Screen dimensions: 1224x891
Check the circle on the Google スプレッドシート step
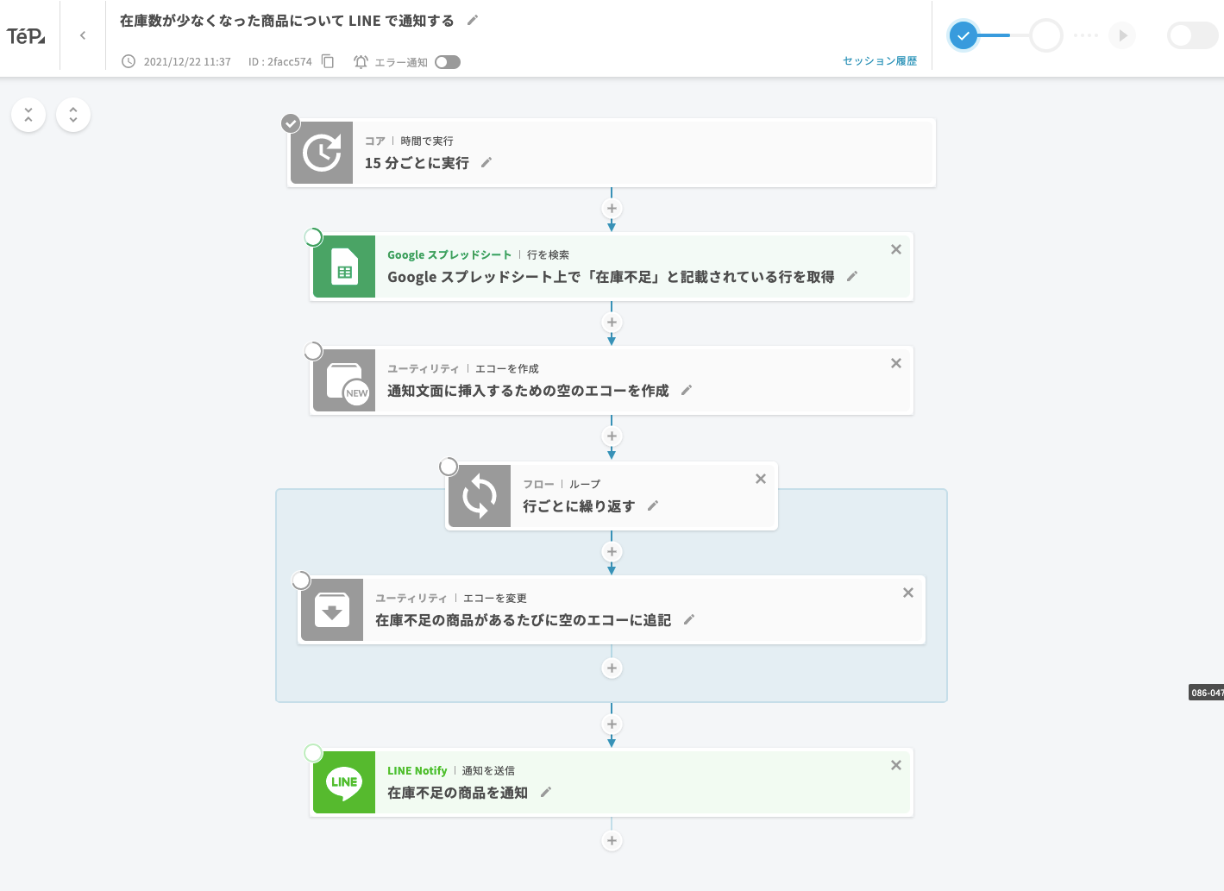click(313, 236)
